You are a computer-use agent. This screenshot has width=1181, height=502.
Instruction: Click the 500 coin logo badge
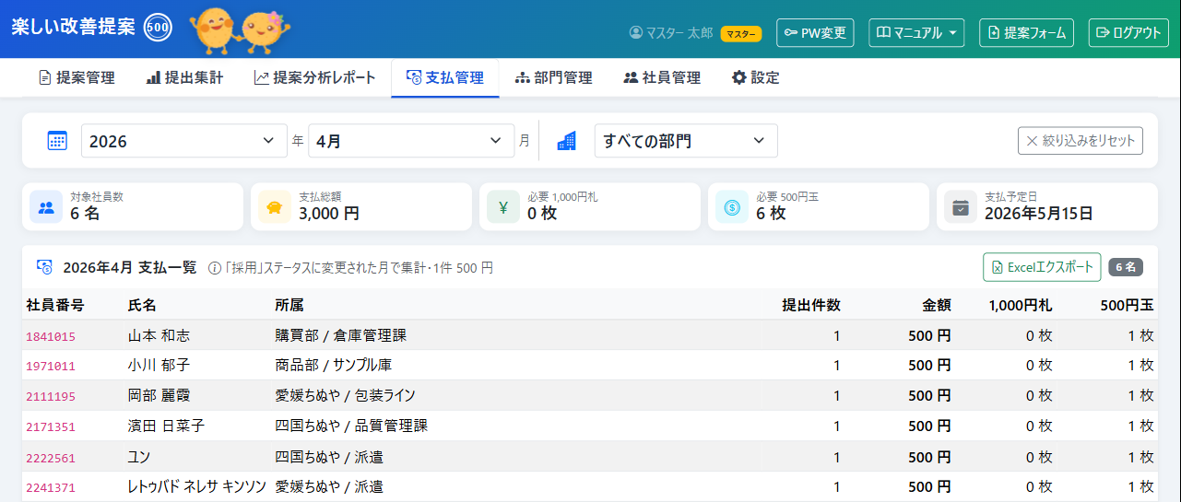[x=158, y=28]
